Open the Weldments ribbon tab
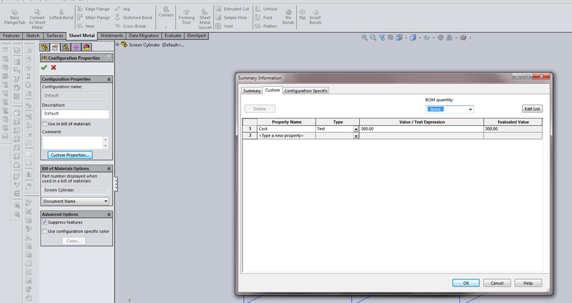Viewport: 572px width, 303px height. pyautogui.click(x=111, y=36)
